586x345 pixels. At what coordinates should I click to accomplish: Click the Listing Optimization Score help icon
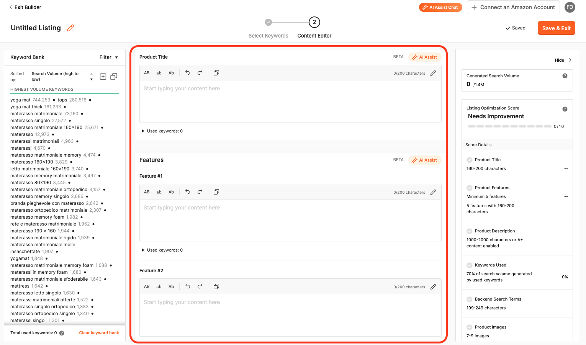click(x=565, y=109)
